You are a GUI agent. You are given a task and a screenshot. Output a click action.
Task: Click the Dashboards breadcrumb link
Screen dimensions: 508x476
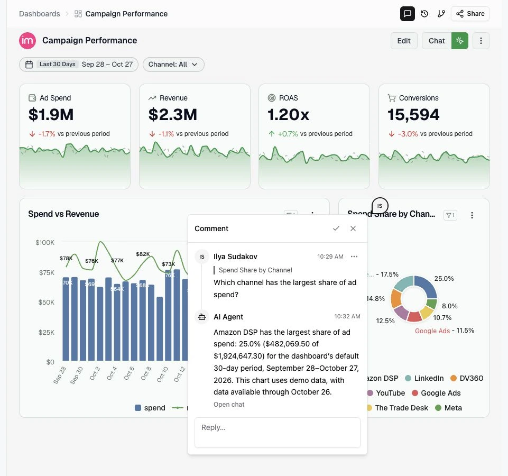40,14
